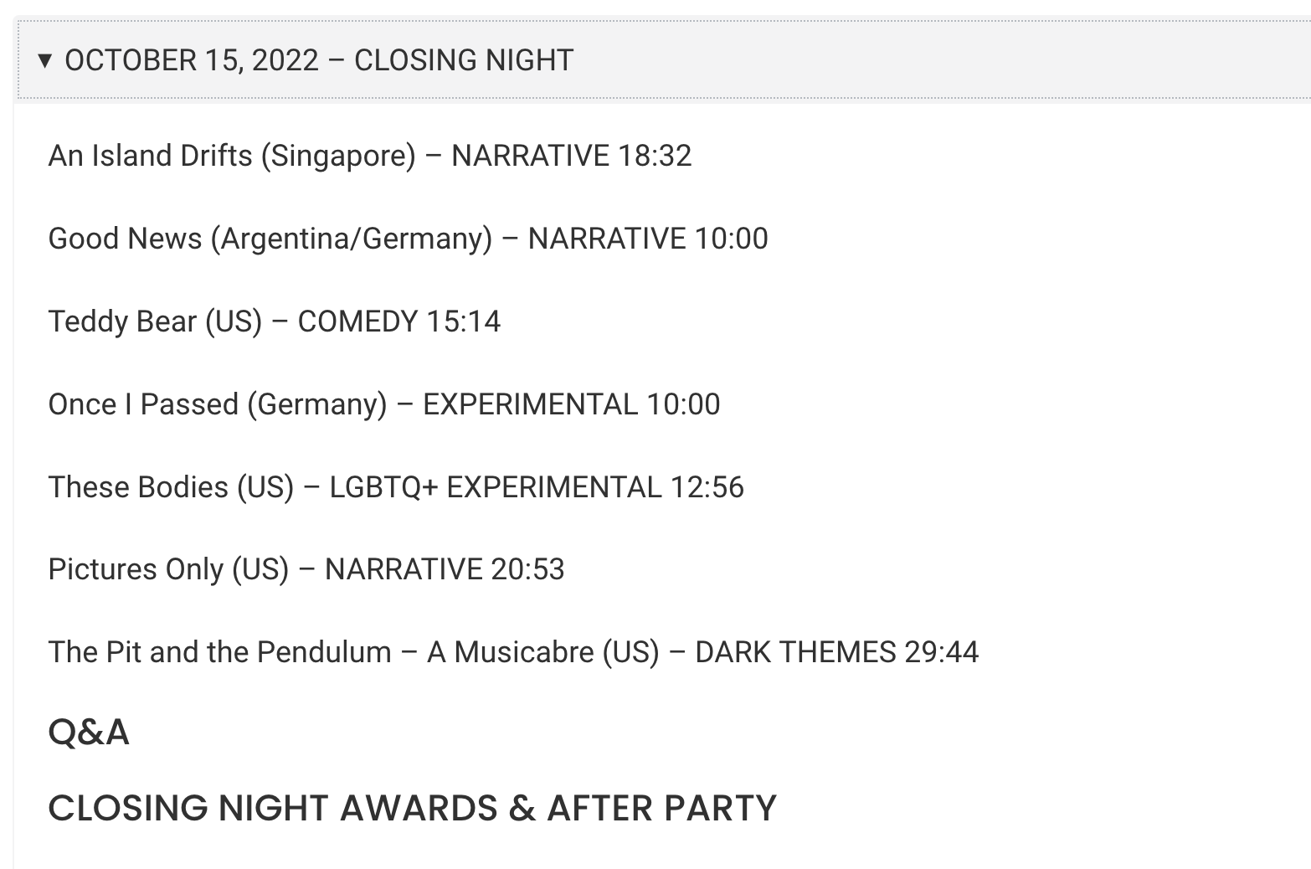Click the Good News film title
Viewport: 1311px width, 869px height.
tap(125, 239)
